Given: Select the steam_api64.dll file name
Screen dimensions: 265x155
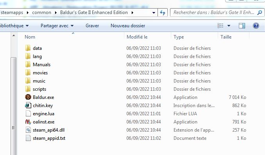Looking at the screenshot, I should point(49,130).
